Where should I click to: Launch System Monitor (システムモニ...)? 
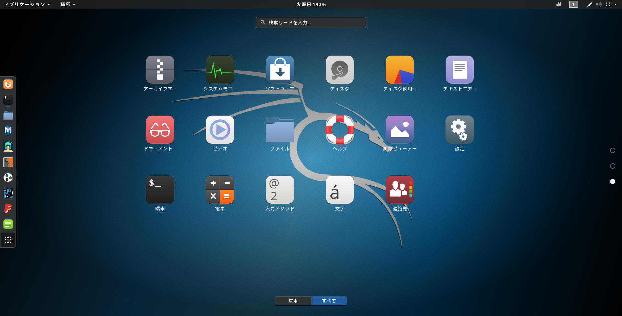(220, 70)
